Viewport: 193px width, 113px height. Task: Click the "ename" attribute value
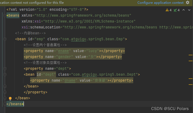coord(64,51)
